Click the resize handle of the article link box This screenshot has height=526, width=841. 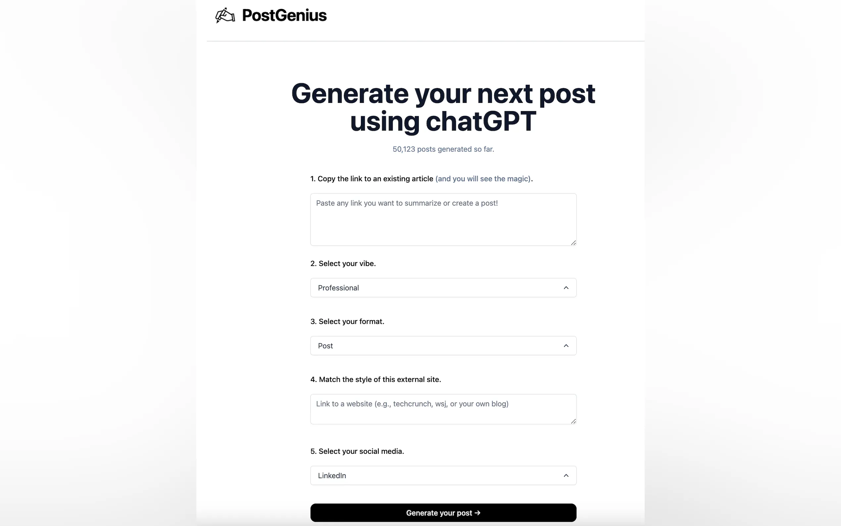point(573,242)
